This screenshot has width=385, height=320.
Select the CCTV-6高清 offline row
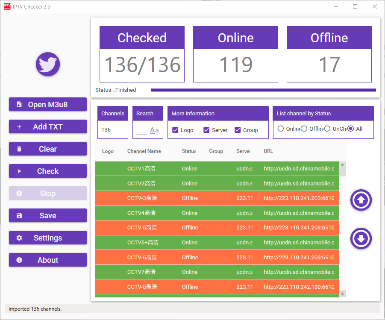[x=217, y=257]
